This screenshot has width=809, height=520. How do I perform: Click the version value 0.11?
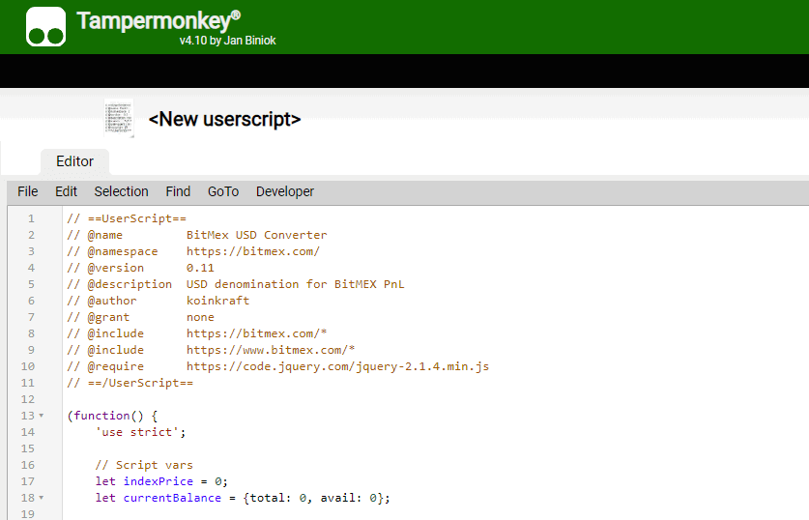click(x=200, y=268)
